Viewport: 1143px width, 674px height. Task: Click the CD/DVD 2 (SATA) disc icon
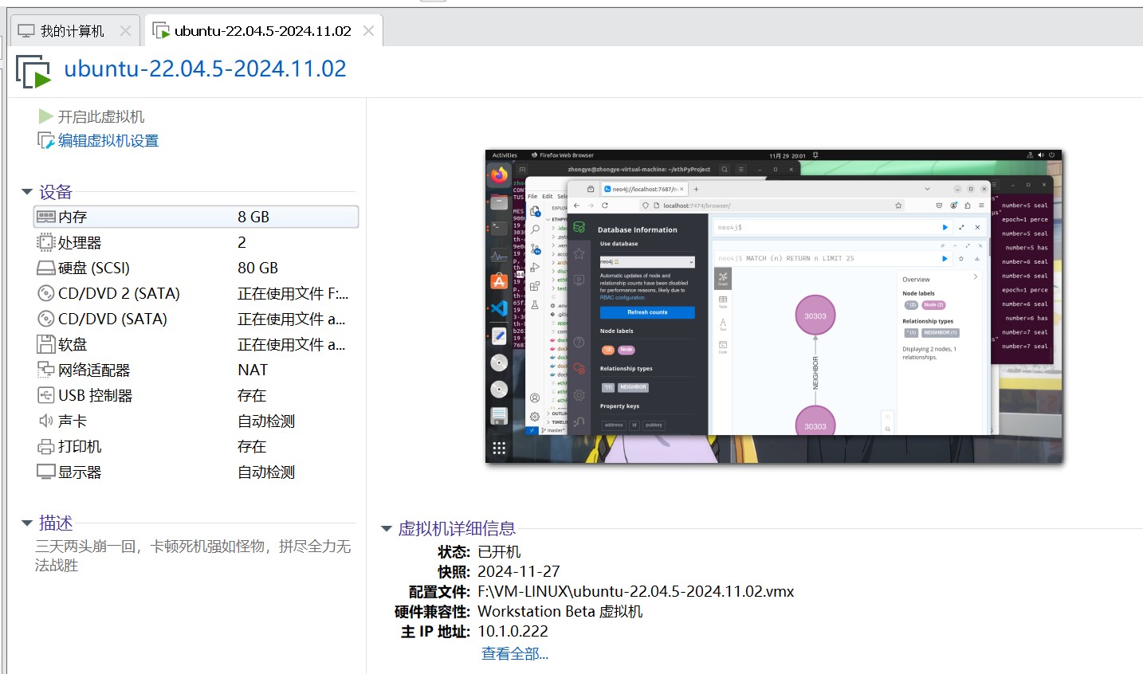point(45,293)
